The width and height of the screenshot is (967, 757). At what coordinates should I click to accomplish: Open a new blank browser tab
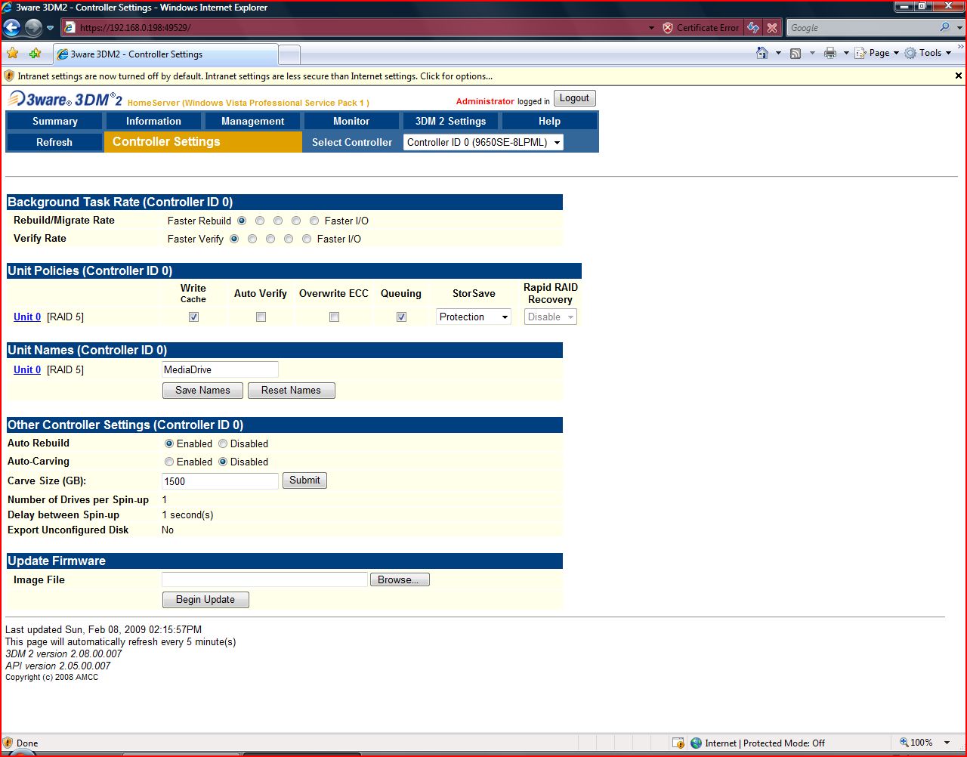pos(289,54)
